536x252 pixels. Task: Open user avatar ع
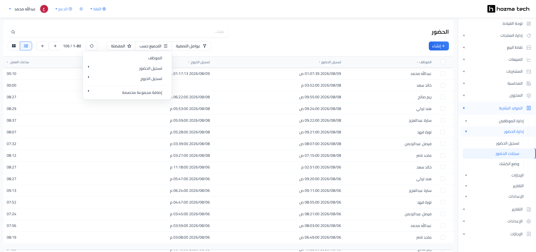click(x=44, y=9)
